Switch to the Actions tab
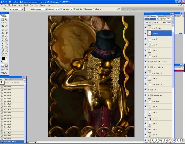The image size is (185, 144). (7, 79)
